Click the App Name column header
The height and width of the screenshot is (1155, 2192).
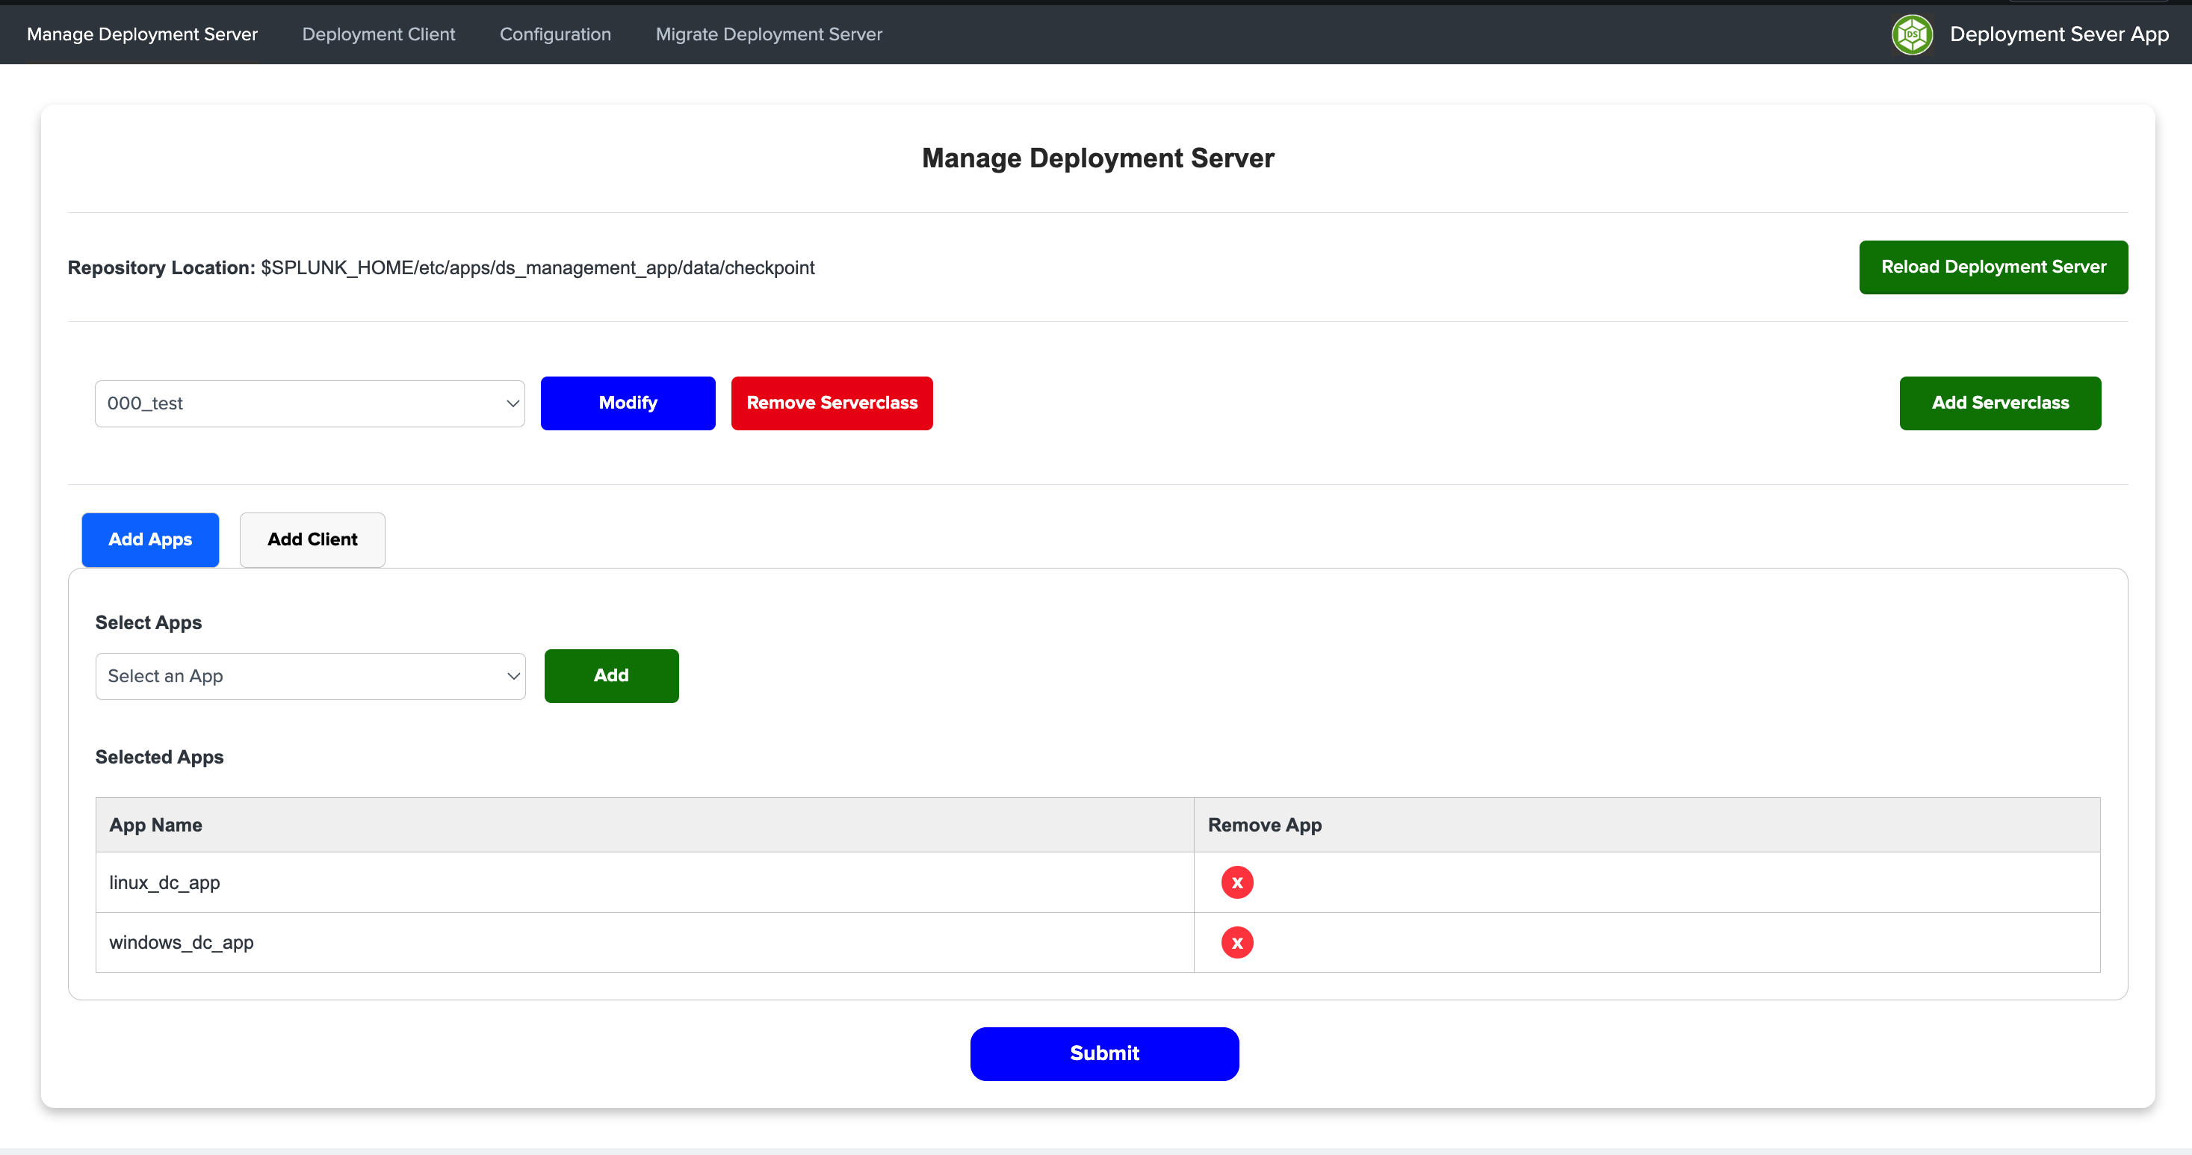point(155,824)
